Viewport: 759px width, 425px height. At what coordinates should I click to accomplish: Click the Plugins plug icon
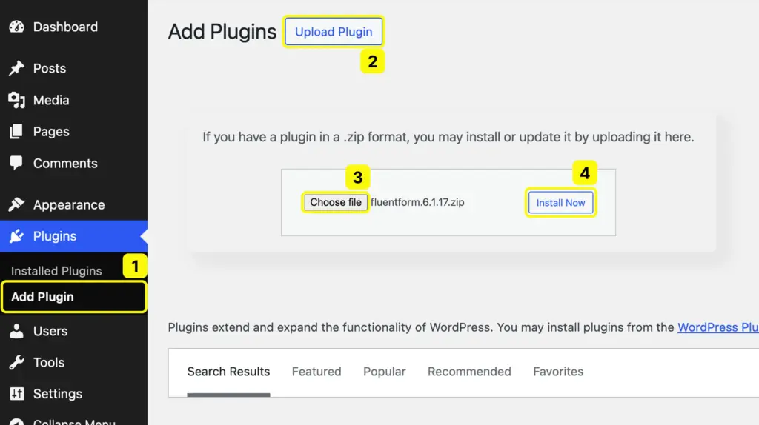(x=16, y=236)
